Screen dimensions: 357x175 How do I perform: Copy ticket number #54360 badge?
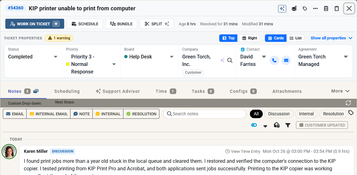point(16,8)
